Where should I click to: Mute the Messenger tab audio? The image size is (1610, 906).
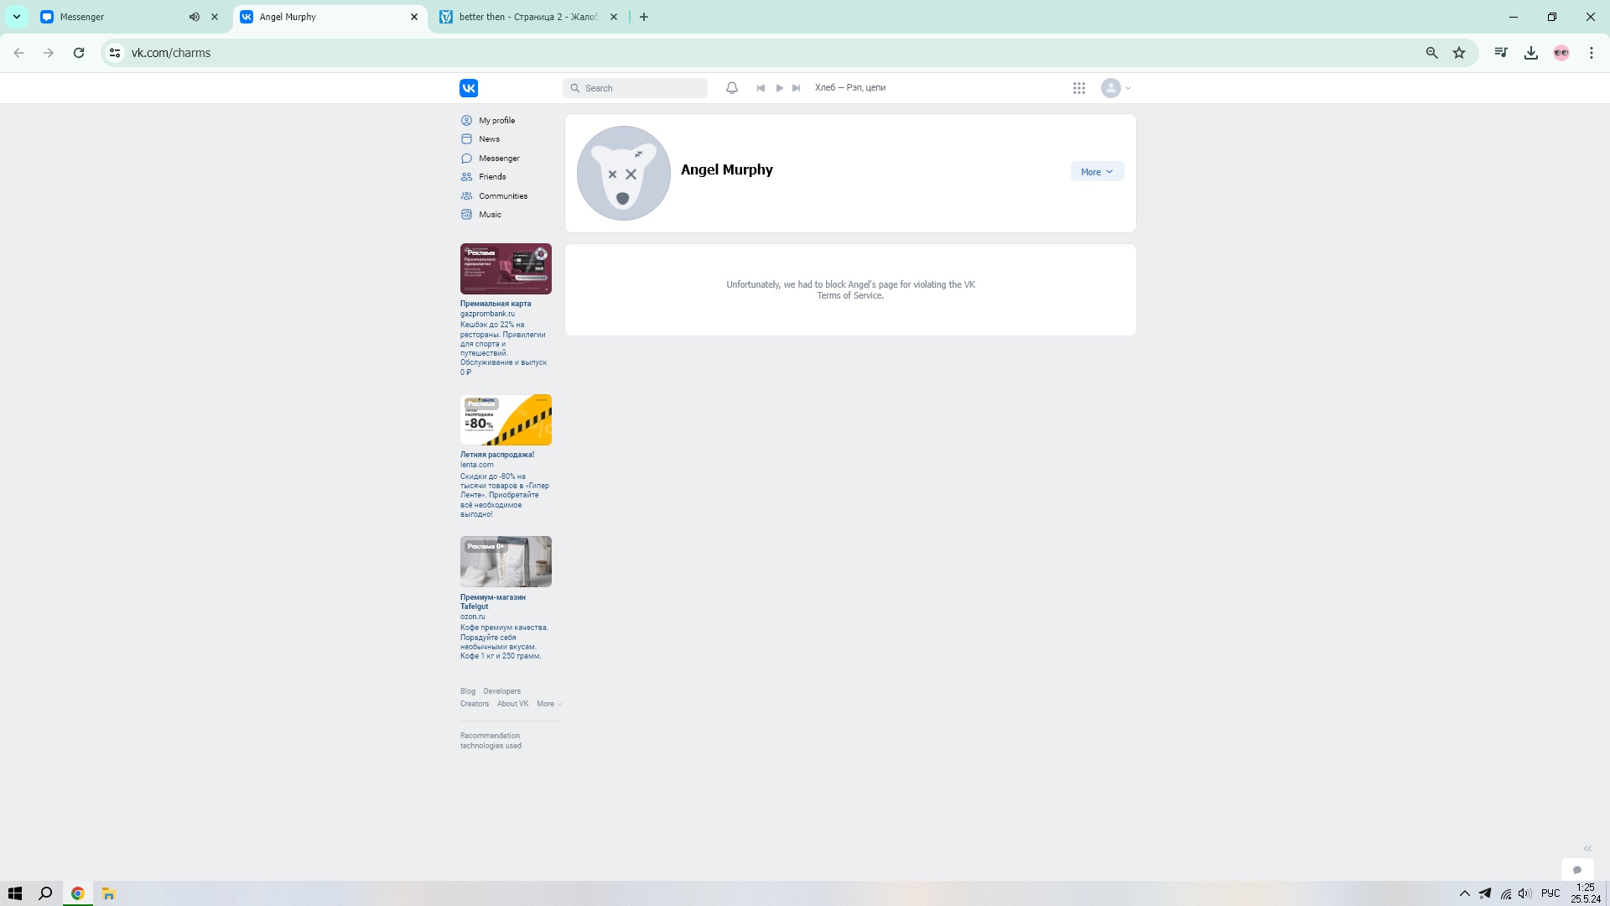point(195,17)
